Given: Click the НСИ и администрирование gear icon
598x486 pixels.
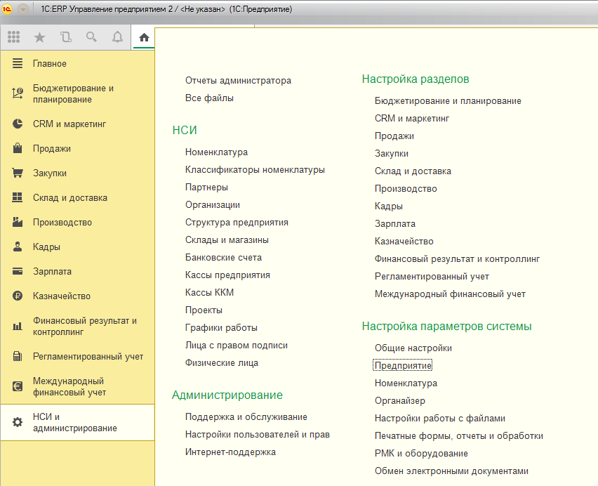Looking at the screenshot, I should pyautogui.click(x=18, y=422).
